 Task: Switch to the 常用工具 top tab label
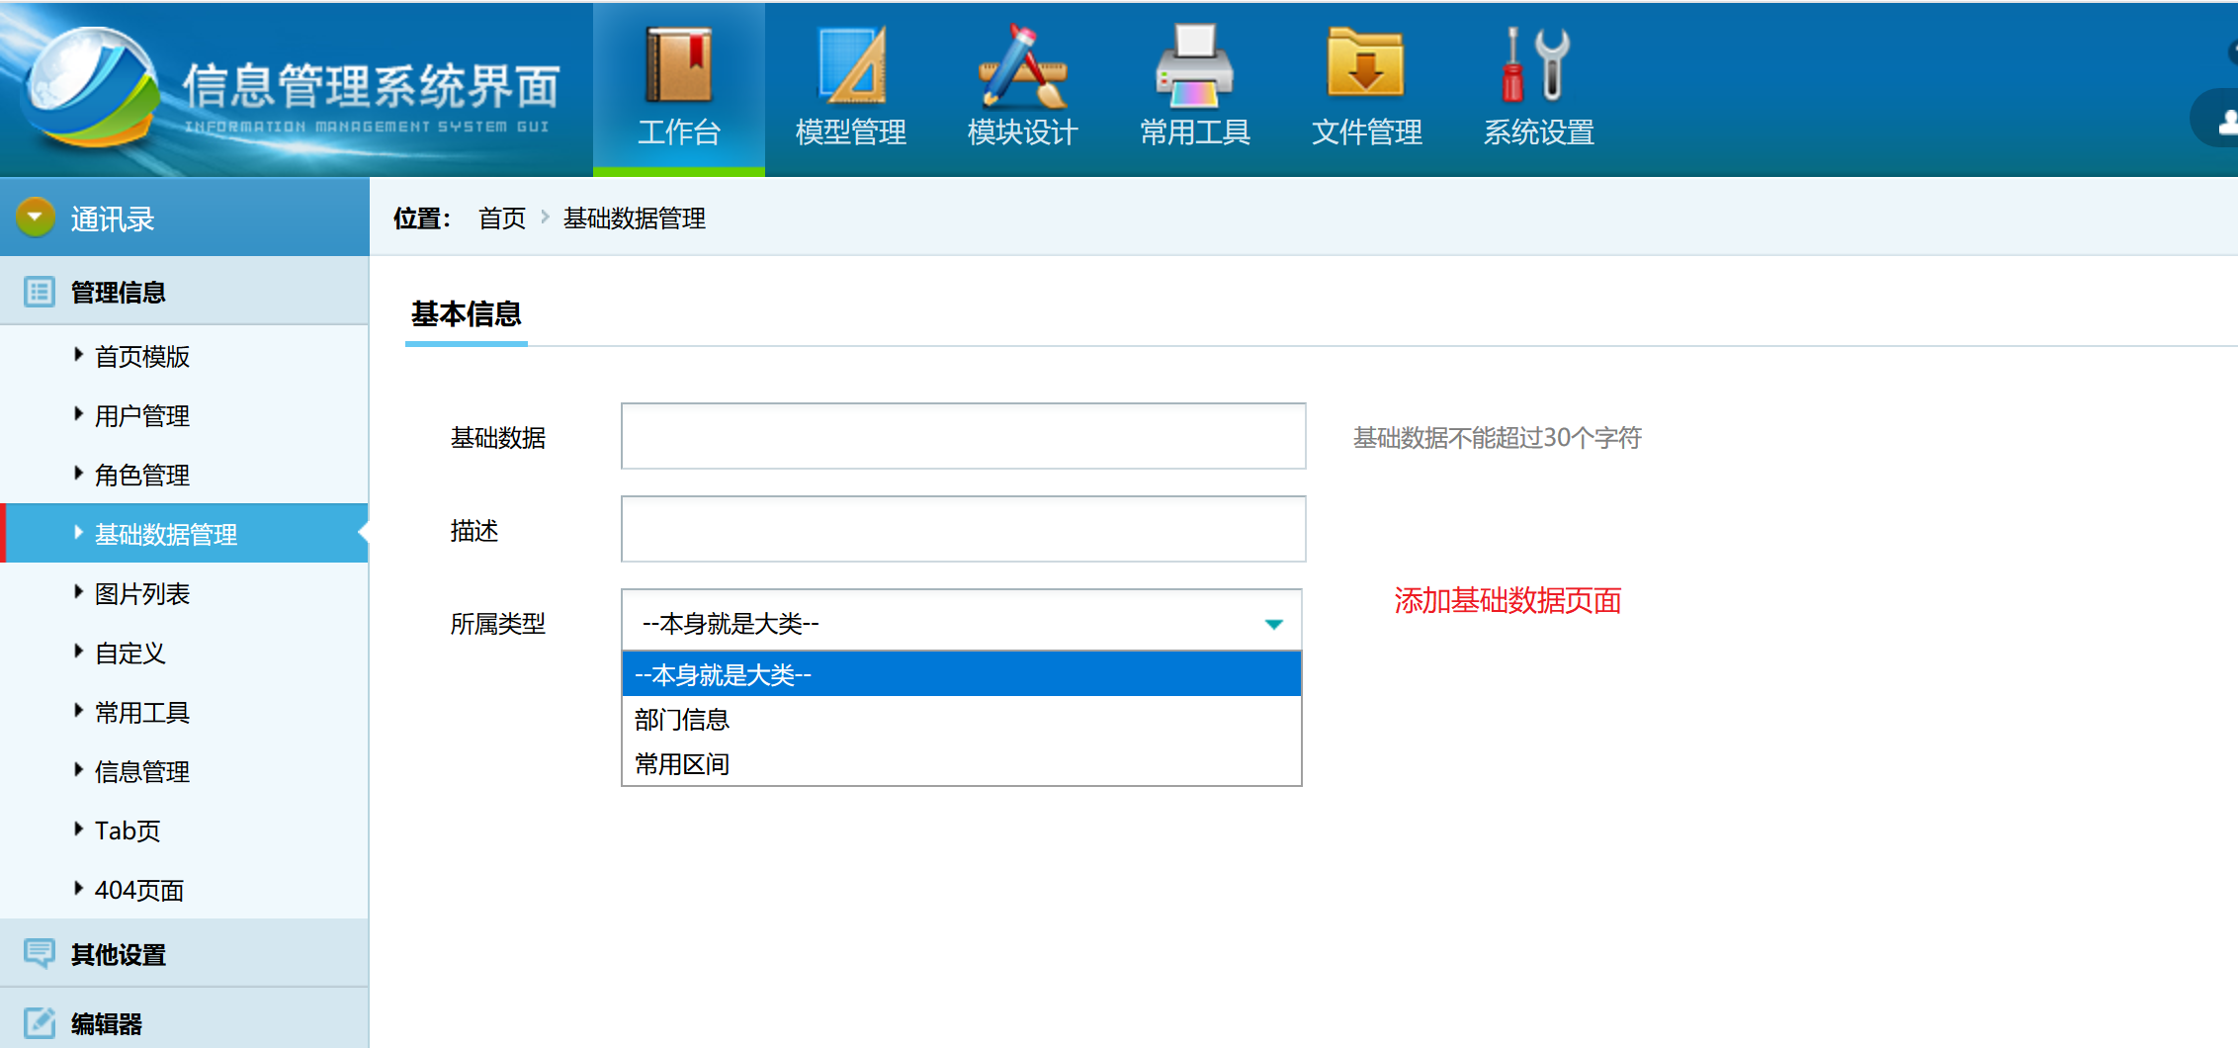1195,131
